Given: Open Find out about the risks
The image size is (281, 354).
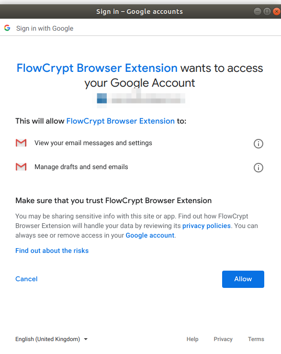Looking at the screenshot, I should (52, 251).
